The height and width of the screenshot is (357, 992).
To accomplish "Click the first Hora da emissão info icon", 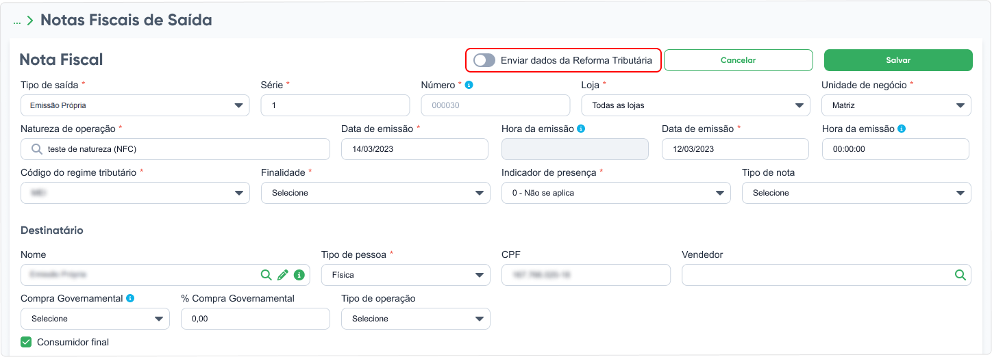I will click(x=581, y=129).
